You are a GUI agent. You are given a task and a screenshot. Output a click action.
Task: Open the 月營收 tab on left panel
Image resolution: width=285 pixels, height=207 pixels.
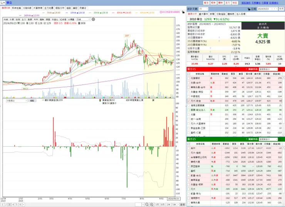(x=83, y=8)
